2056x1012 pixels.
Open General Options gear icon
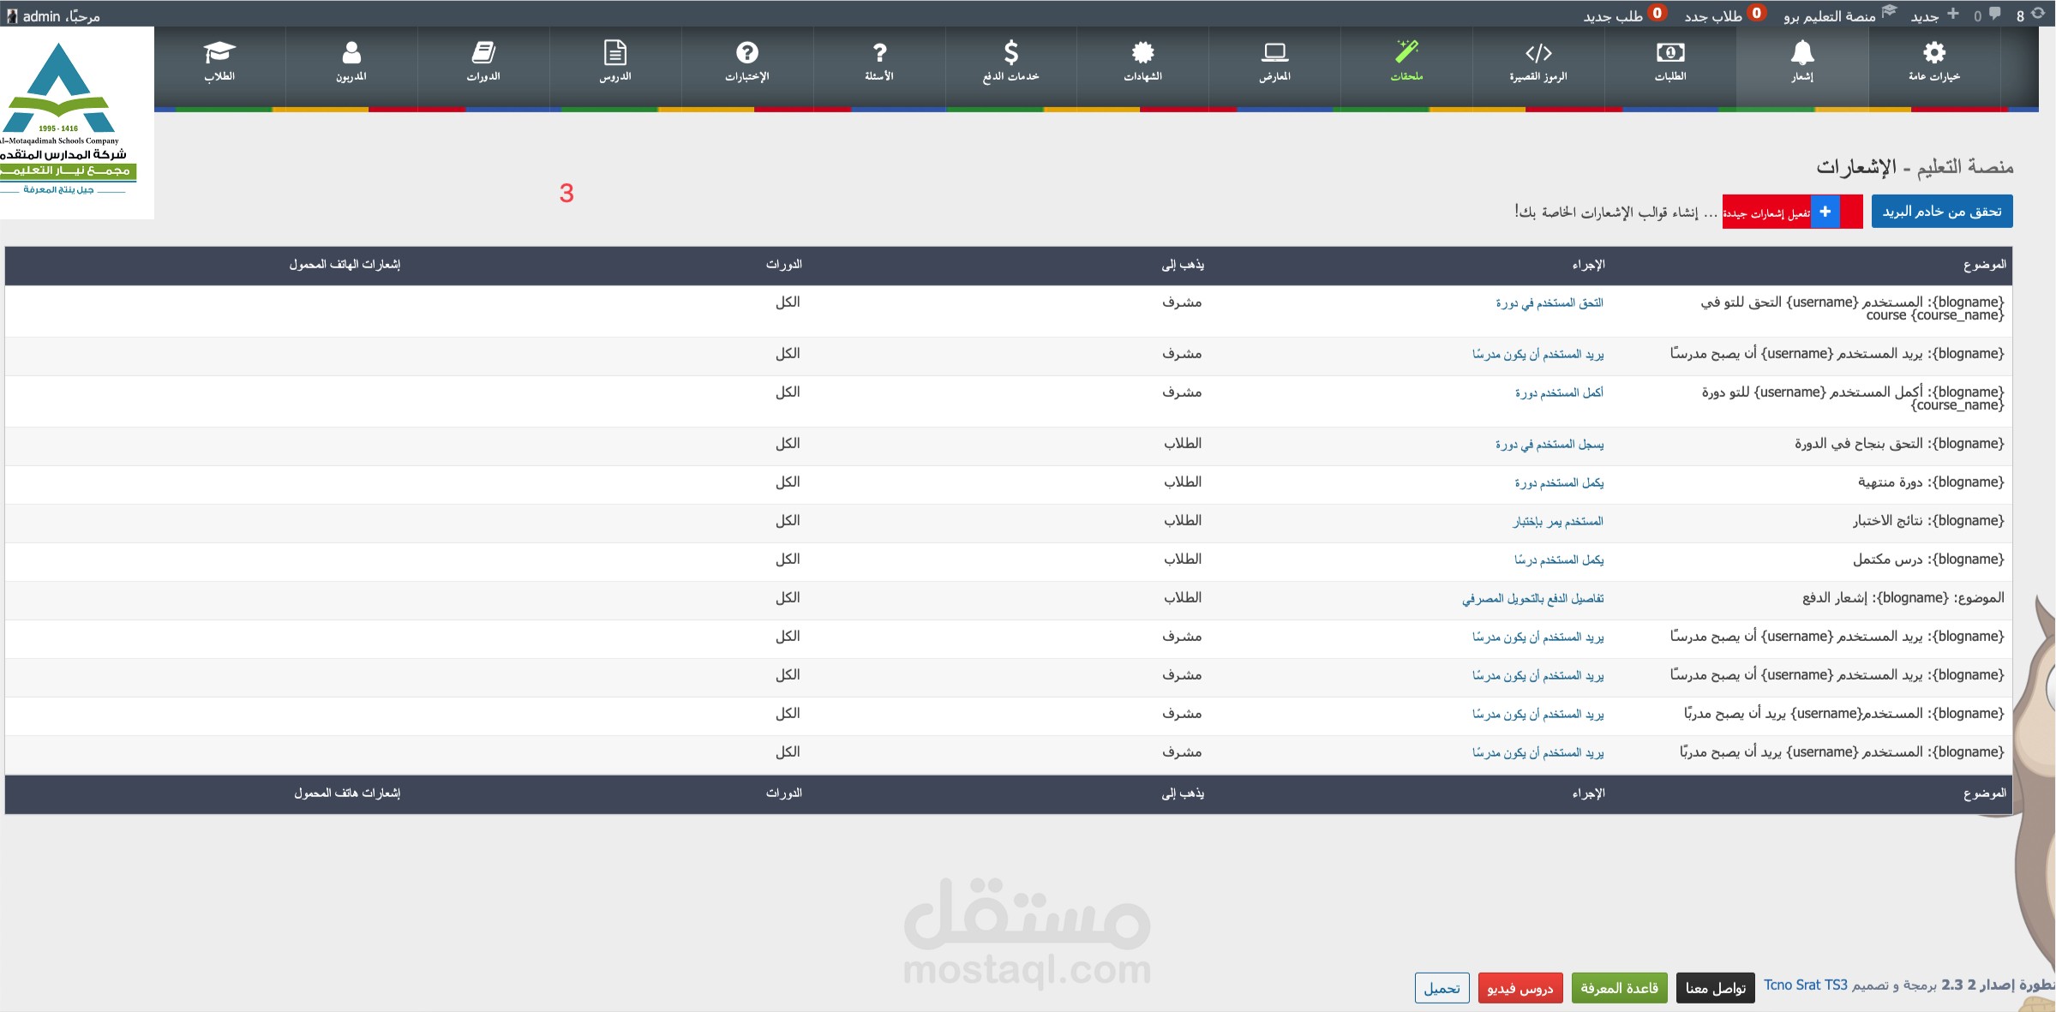tap(1933, 53)
